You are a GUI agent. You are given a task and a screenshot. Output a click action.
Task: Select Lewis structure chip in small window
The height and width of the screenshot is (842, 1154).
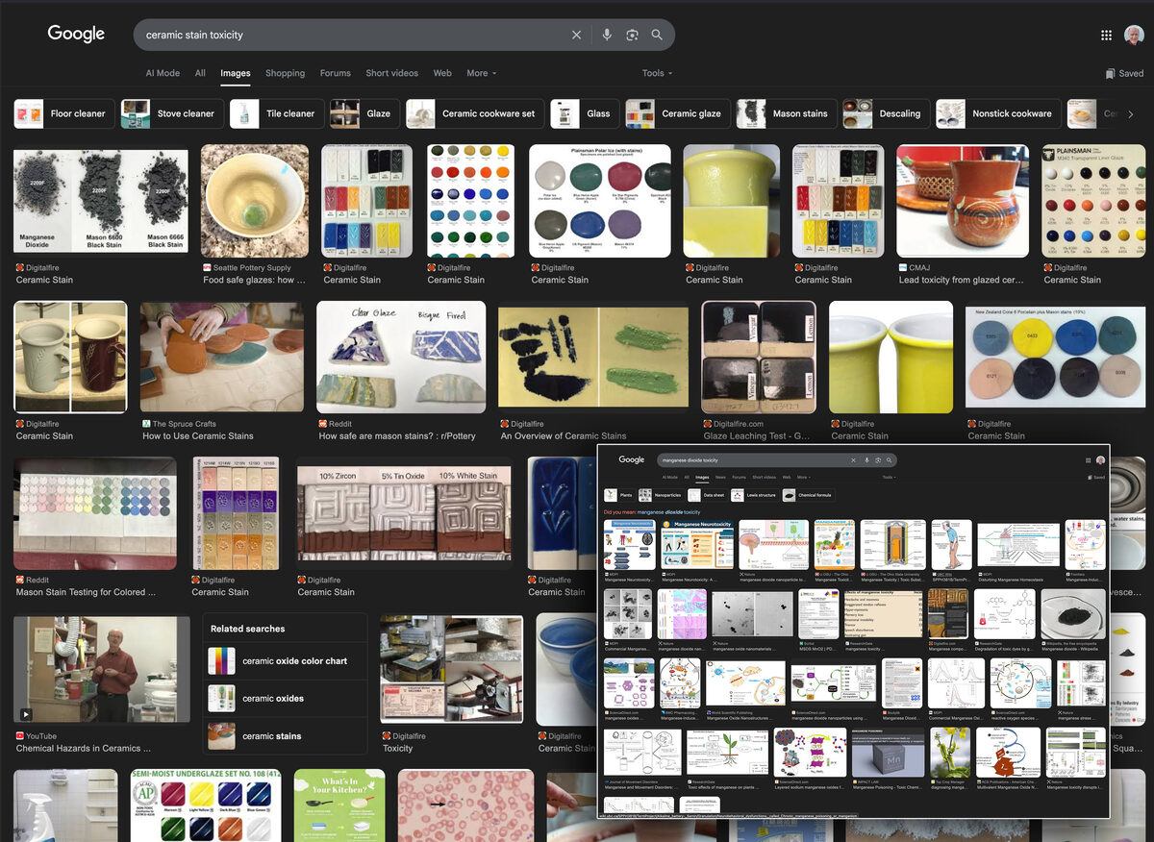coord(754,495)
